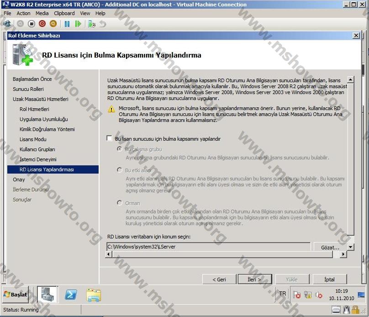Click the horizontal scrollbar thumb

[222, 254]
